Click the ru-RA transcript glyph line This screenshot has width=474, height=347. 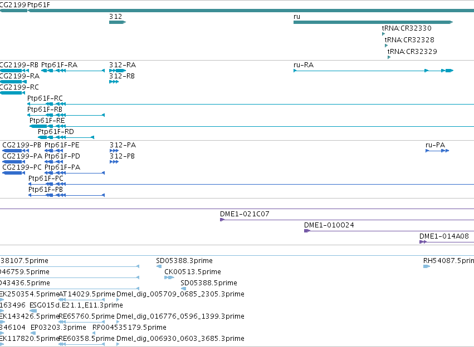pyautogui.click(x=373, y=71)
